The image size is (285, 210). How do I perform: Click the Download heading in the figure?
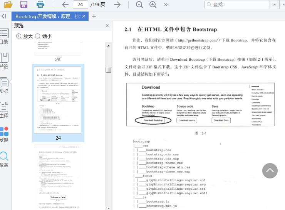[x=151, y=87]
